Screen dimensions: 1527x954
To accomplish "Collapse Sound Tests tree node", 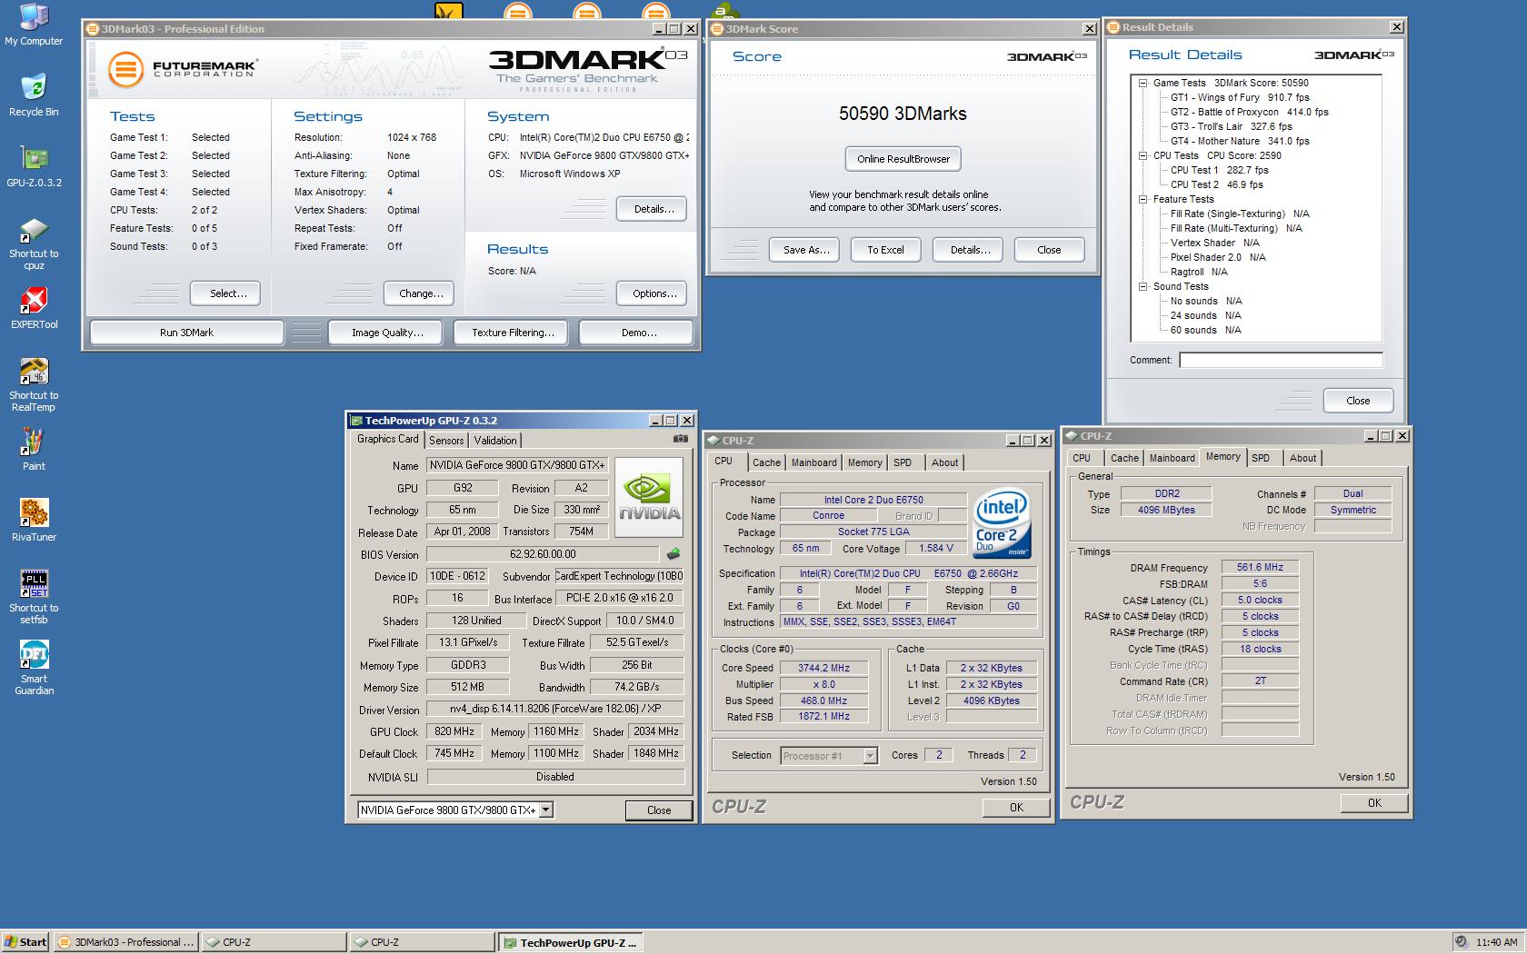I will pos(1143,286).
